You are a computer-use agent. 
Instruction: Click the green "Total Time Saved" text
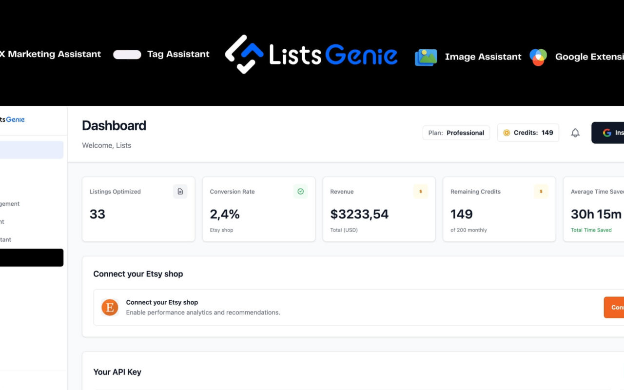pos(591,230)
